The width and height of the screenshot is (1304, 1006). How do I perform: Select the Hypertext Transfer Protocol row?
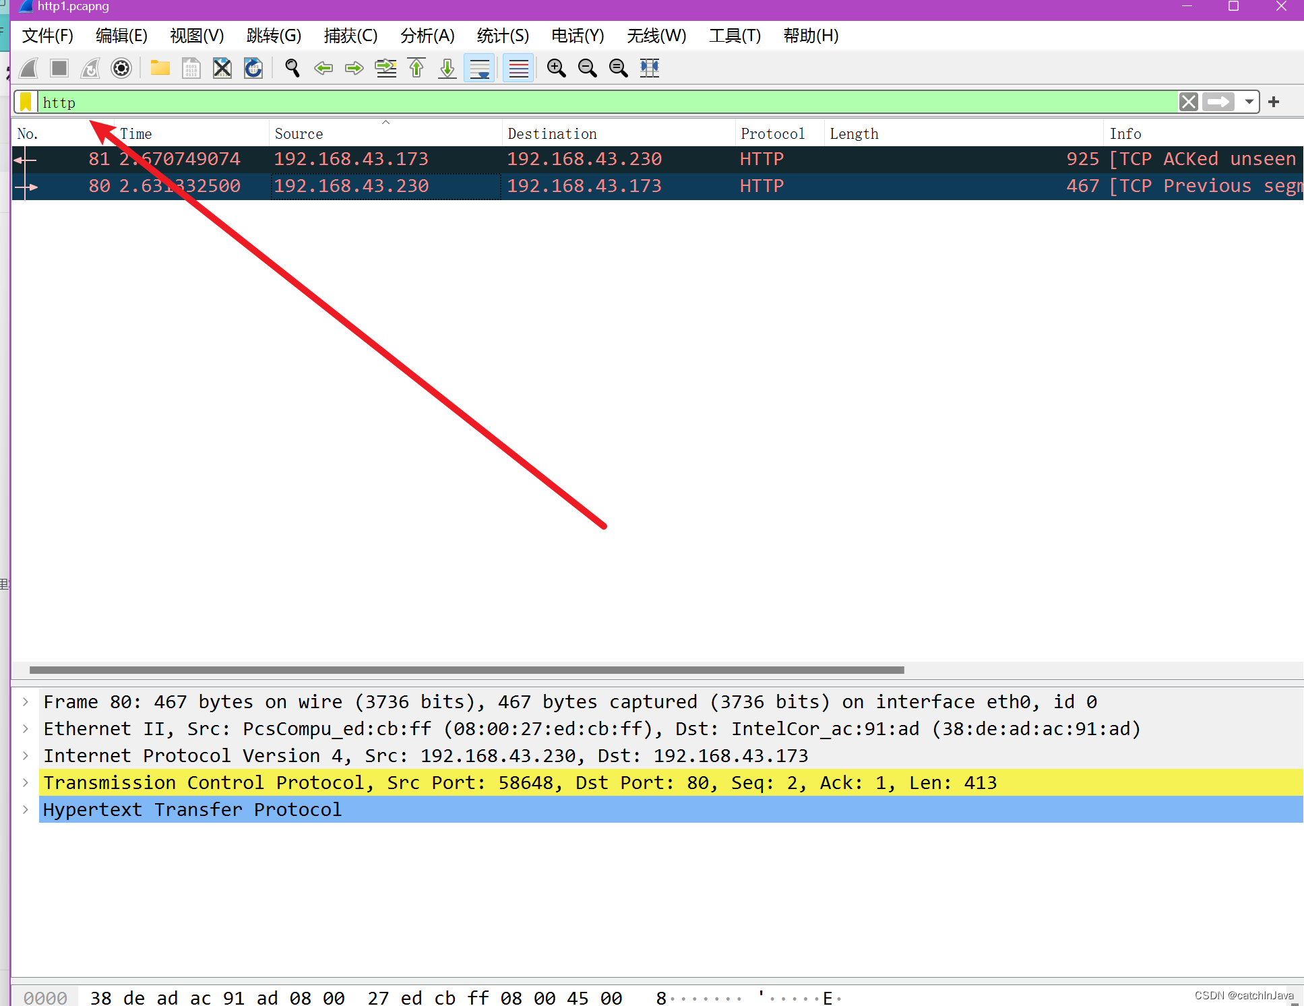click(671, 809)
